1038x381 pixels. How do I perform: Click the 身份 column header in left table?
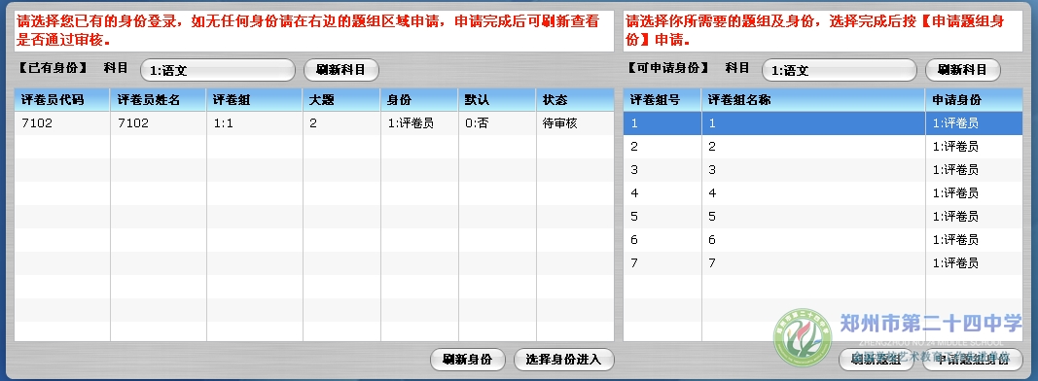(x=419, y=100)
